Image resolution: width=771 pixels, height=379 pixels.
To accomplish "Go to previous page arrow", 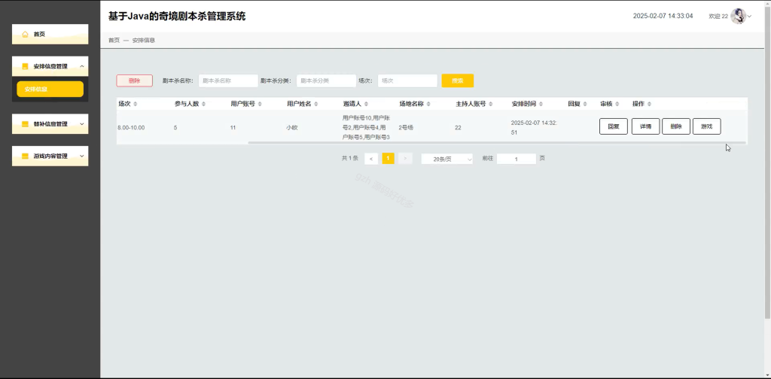I will (371, 159).
